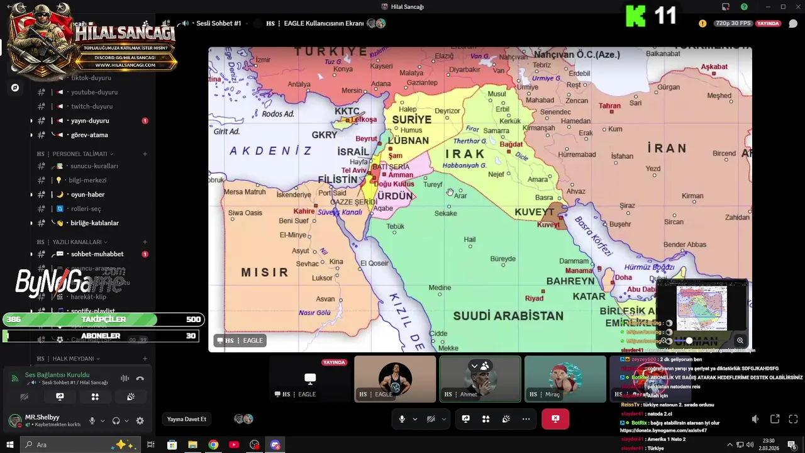Open mic options arrow in bottom controls
Image resolution: width=805 pixels, height=453 pixels.
(414, 419)
